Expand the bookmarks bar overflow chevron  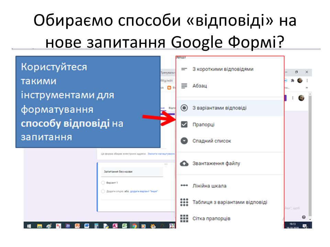point(307,88)
